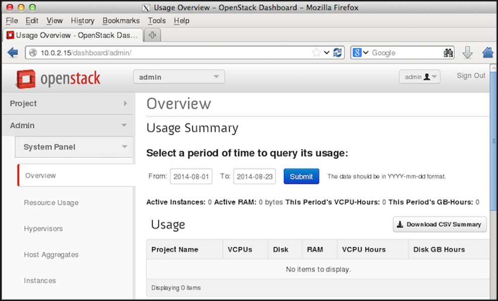Screen dimensions: 498x301
Task: Click the reload page icon
Action: (338, 53)
